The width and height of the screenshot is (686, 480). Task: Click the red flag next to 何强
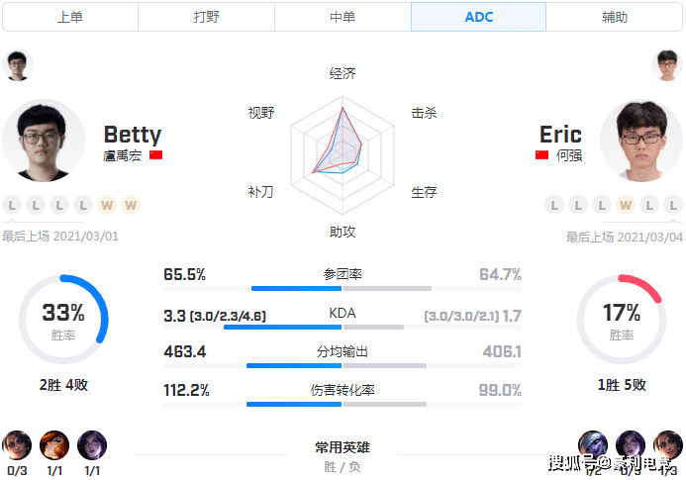point(541,155)
